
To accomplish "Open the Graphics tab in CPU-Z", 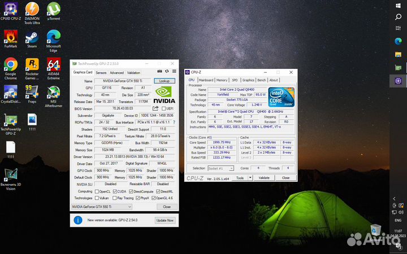I will pyautogui.click(x=248, y=80).
